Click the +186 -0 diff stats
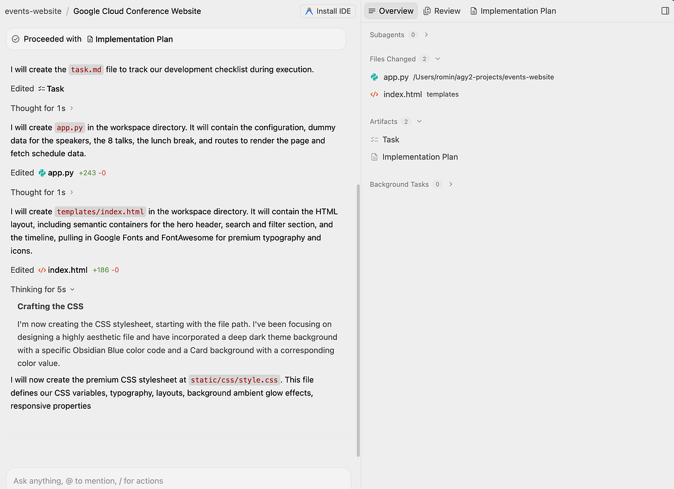The image size is (674, 489). click(106, 270)
